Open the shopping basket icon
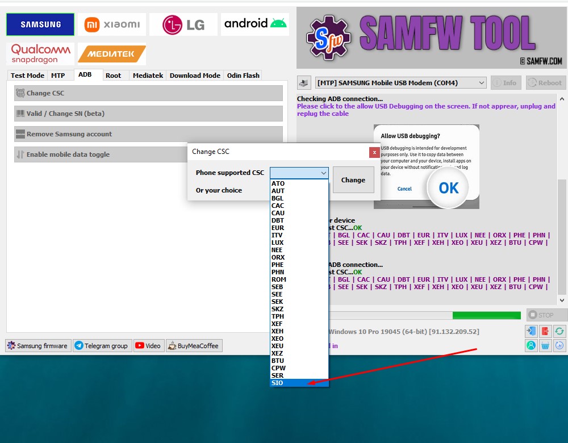Screen dimensions: 568x443 545,345
